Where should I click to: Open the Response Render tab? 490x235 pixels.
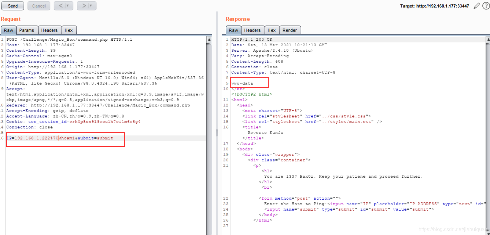point(290,30)
